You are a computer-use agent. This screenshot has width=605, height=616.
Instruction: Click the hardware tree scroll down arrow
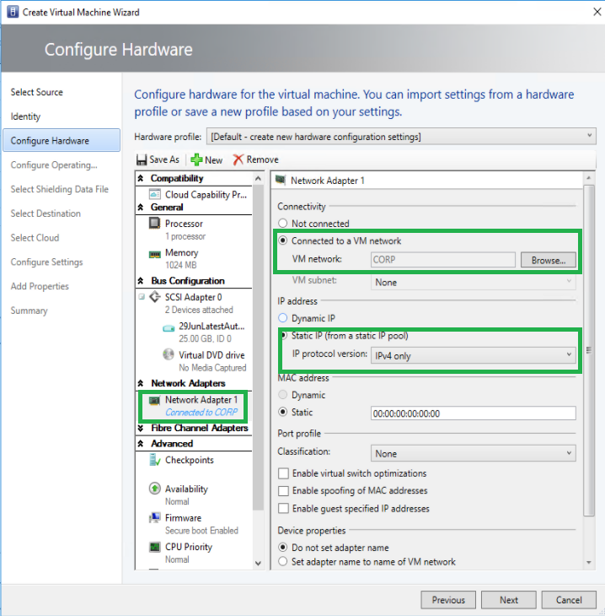258,563
